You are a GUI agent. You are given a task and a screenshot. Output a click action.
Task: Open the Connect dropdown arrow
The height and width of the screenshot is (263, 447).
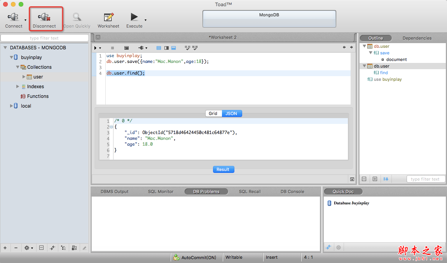click(x=25, y=20)
